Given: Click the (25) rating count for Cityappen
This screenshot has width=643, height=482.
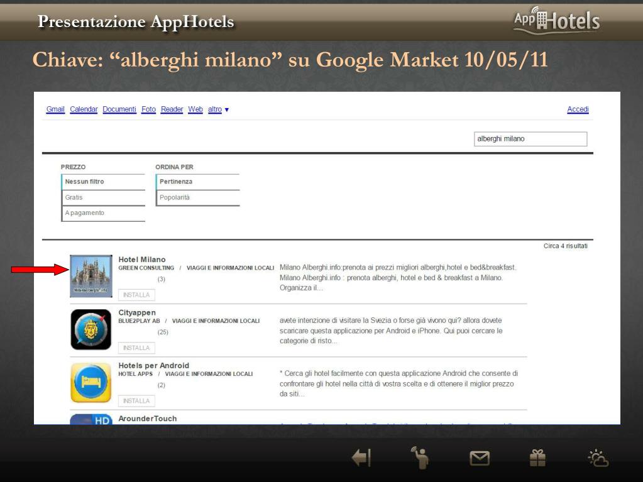Looking at the screenshot, I should pos(163,332).
